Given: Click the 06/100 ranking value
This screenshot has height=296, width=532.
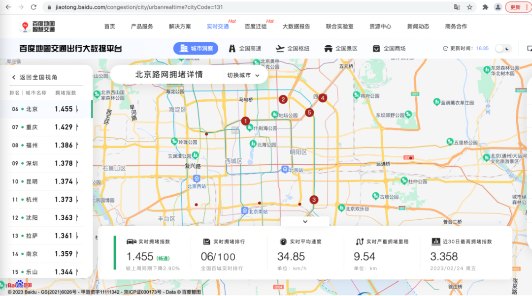Looking at the screenshot, I should click(x=218, y=257).
